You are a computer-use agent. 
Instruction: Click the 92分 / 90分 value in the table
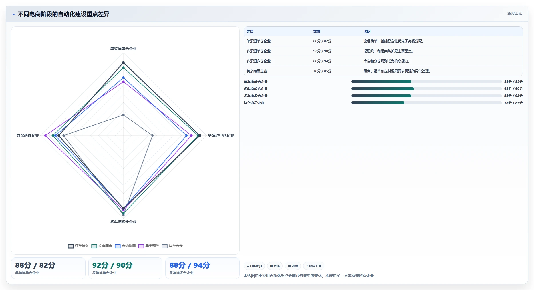(x=322, y=51)
